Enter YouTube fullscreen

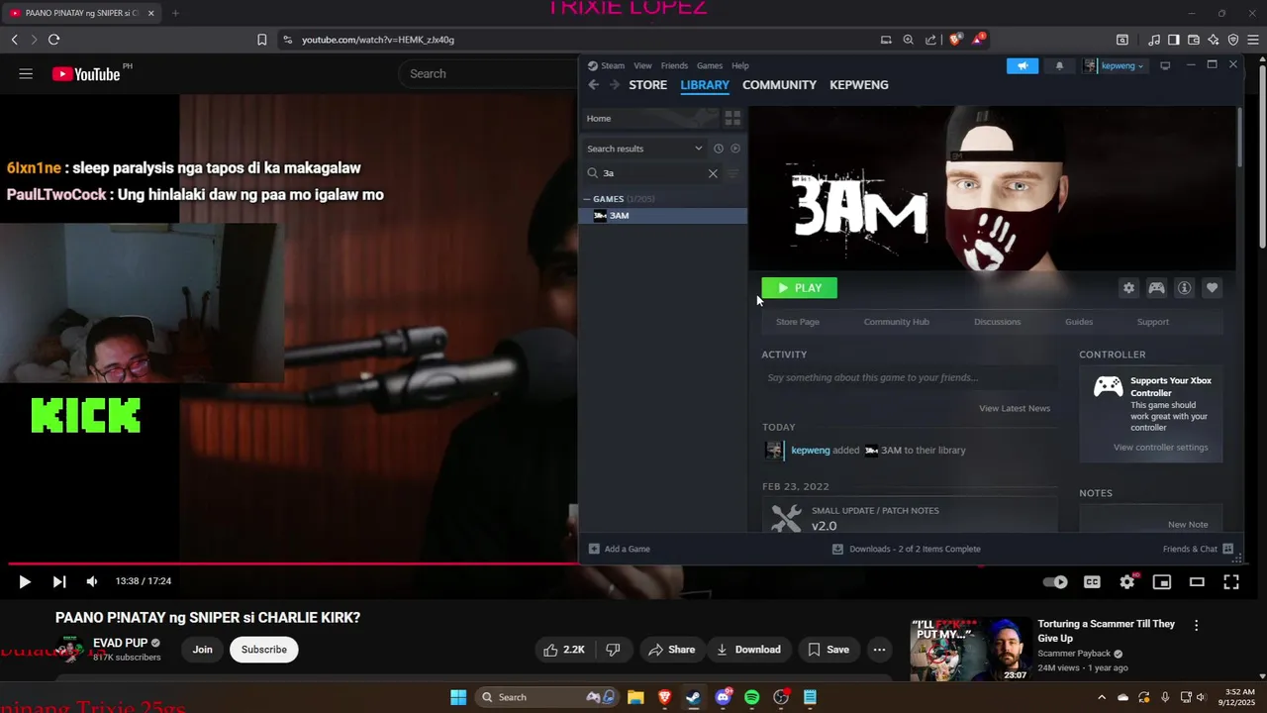coord(1231,582)
